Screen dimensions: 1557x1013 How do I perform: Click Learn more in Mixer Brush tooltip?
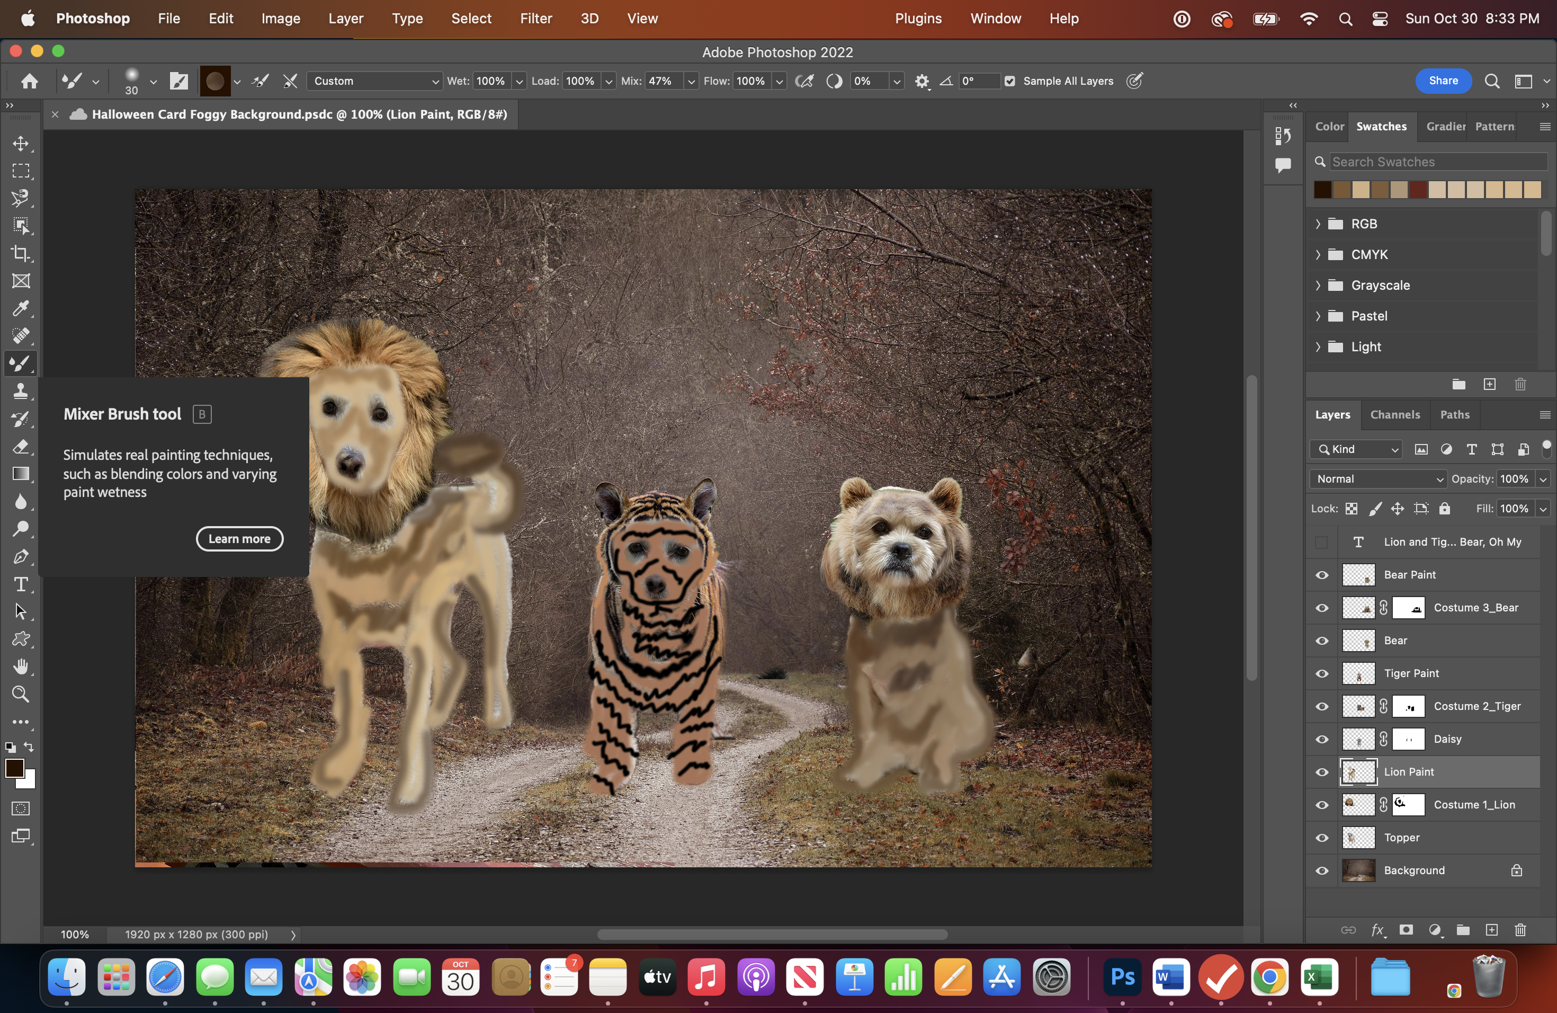tap(238, 538)
